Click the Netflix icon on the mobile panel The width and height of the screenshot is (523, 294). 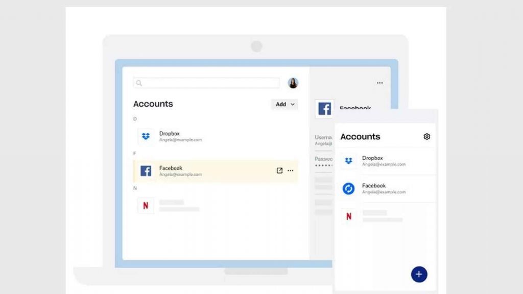(x=348, y=216)
